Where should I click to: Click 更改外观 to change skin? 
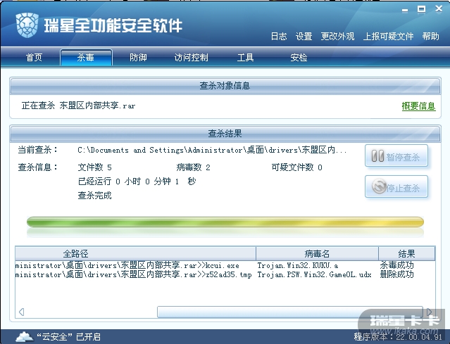pos(337,37)
